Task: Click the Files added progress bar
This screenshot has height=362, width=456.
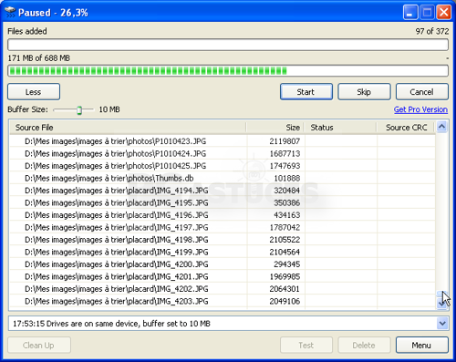Action: (228, 45)
